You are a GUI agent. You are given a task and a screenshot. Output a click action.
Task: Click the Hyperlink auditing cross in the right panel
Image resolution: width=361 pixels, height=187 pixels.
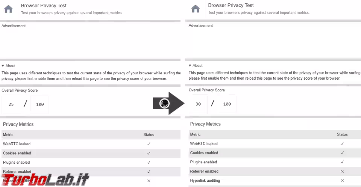pyautogui.click(x=342, y=181)
